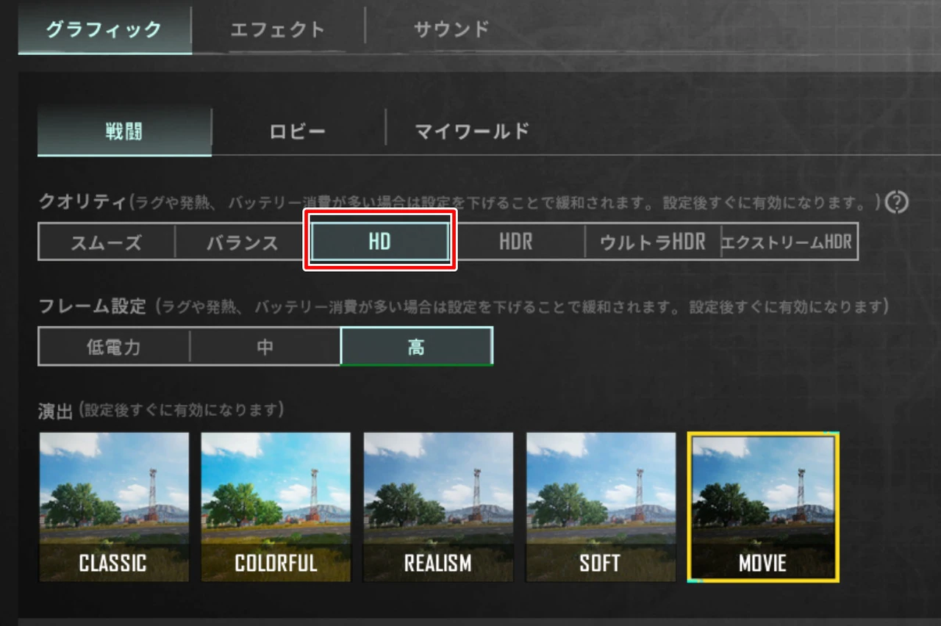The width and height of the screenshot is (941, 626).
Task: Switch to the エフェクト tab
Action: tap(278, 29)
